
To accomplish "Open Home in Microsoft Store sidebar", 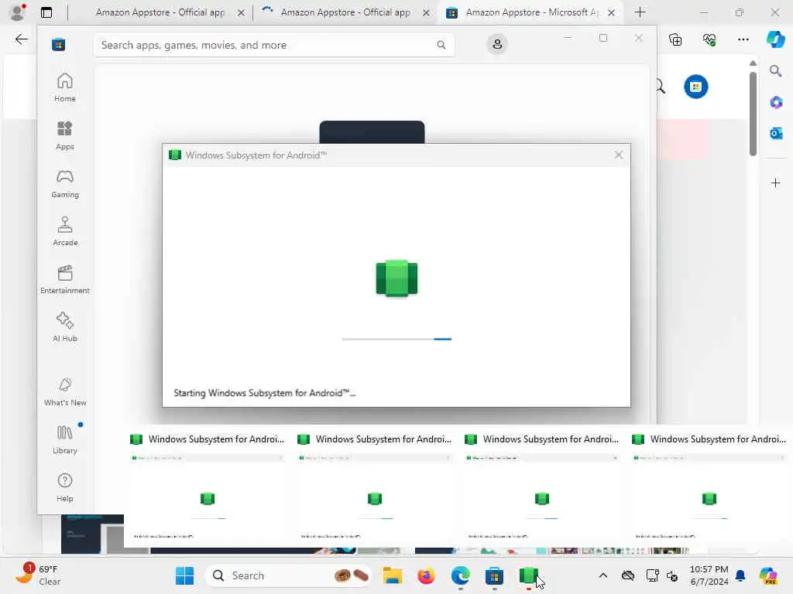I will pos(65,88).
